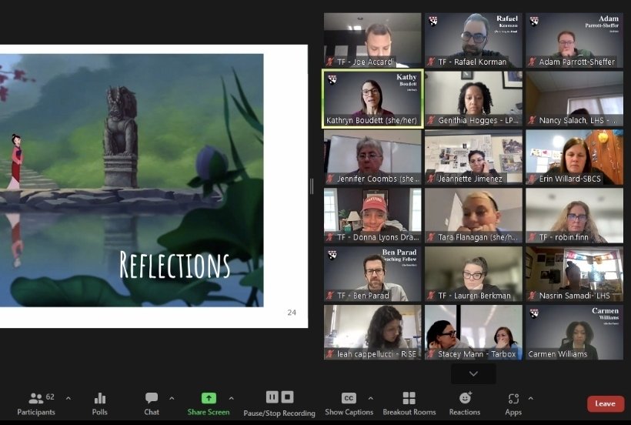Click the shared Reflections slide image
The height and width of the screenshot is (425, 631).
click(132, 180)
